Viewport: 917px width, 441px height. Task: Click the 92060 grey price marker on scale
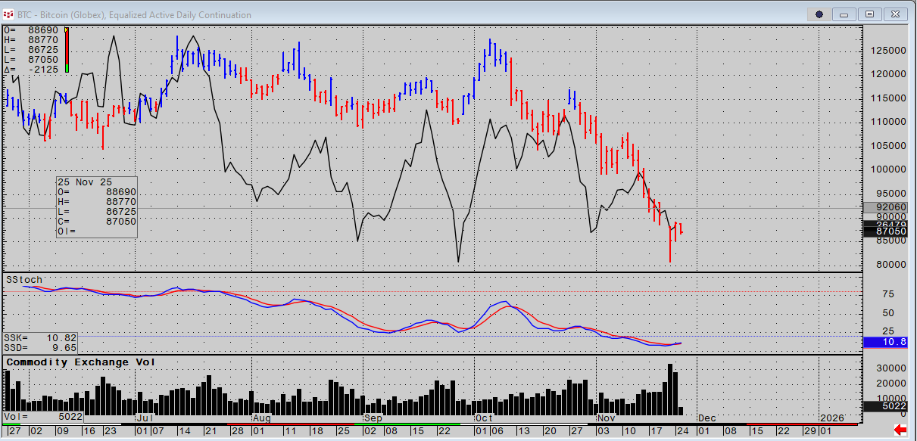884,207
